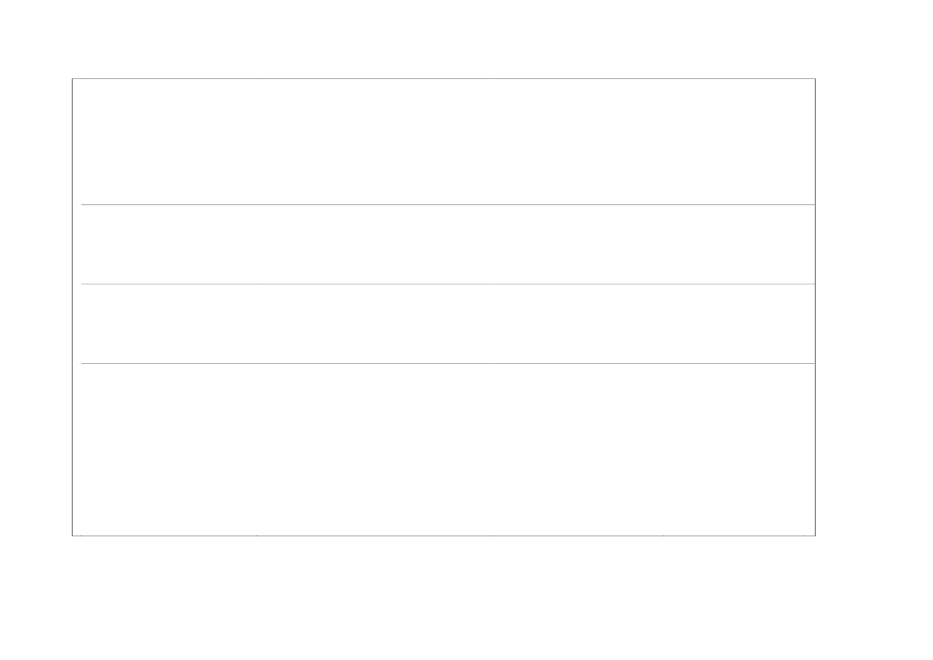Select the third cell in the second table row
The image size is (933, 660).
[x=575, y=244]
